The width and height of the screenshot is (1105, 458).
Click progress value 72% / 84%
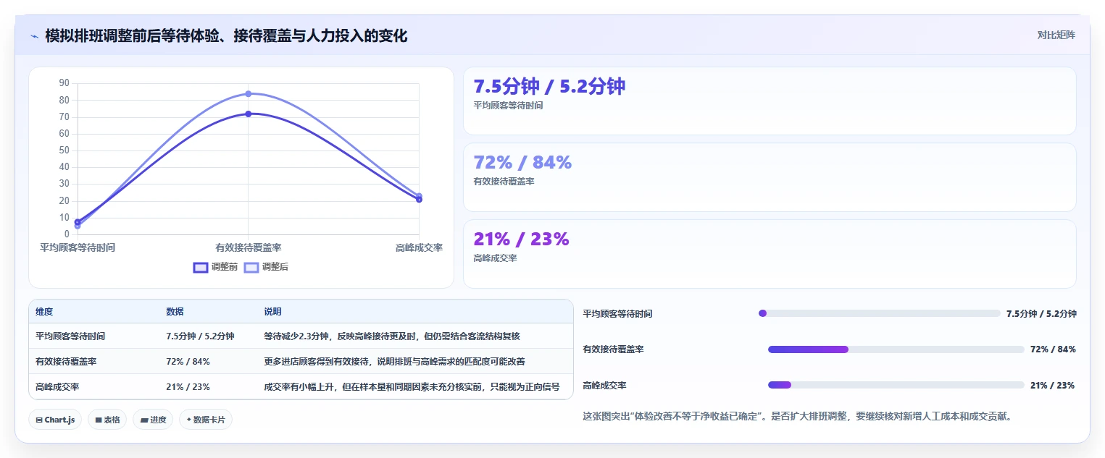coord(1053,349)
